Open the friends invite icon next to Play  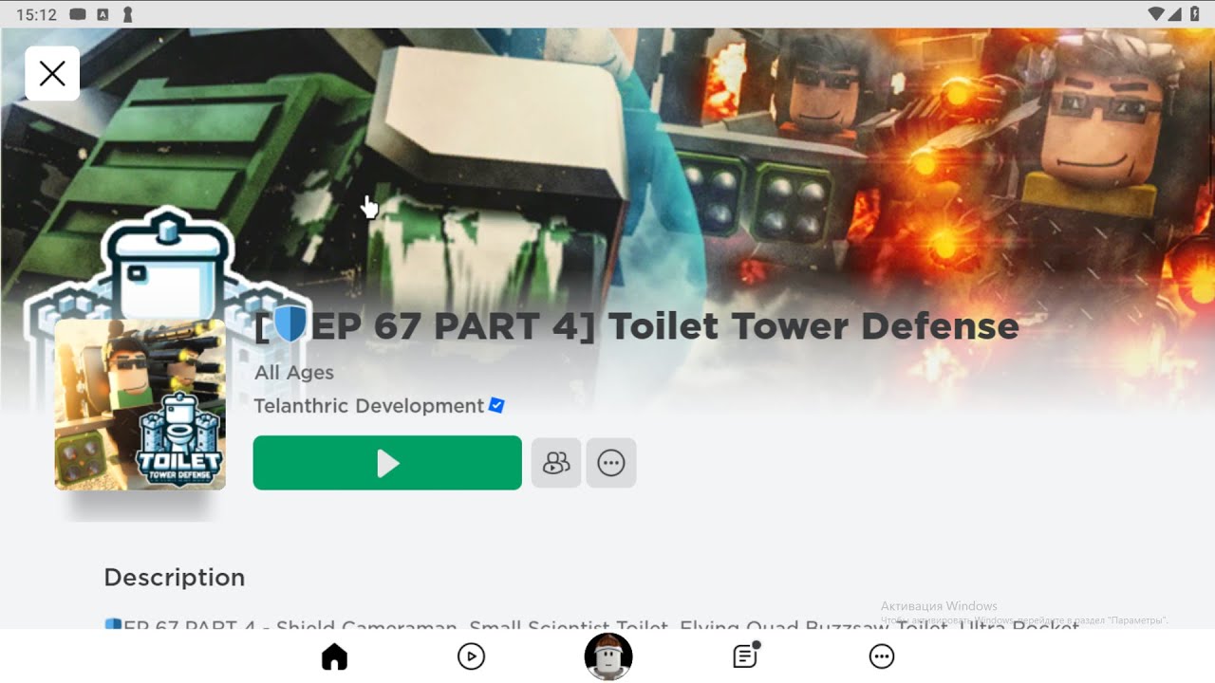[x=556, y=463]
